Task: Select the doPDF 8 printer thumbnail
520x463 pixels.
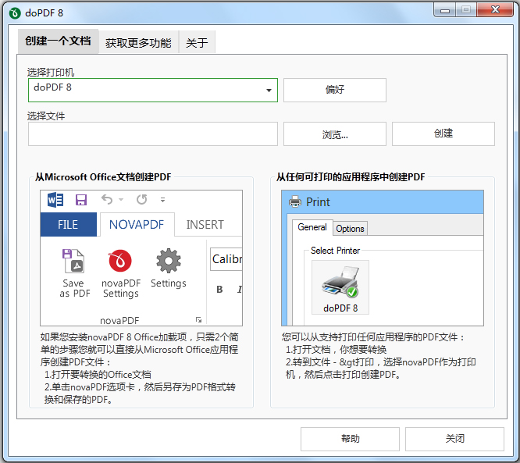Action: (x=340, y=287)
